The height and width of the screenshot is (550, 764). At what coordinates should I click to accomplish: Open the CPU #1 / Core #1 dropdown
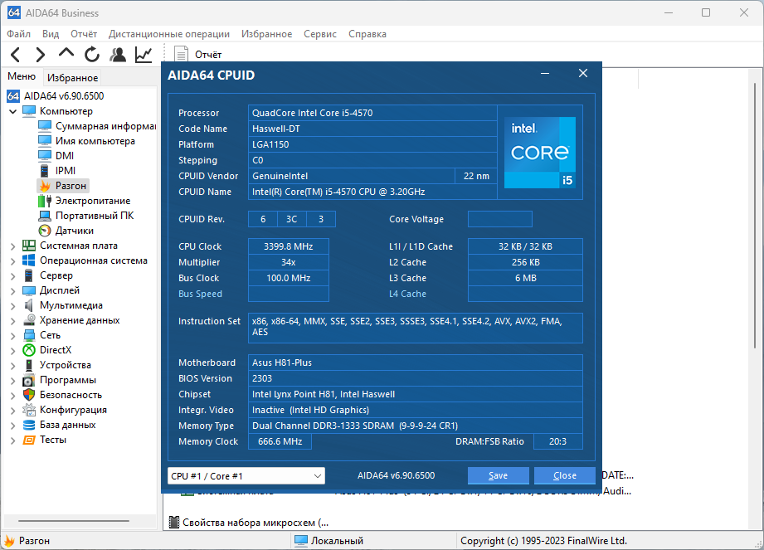pos(246,476)
